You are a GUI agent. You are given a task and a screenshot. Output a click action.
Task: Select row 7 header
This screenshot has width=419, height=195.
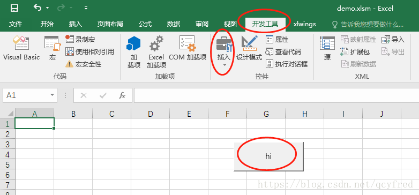8,185
